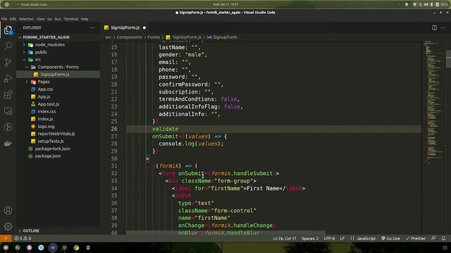The width and height of the screenshot is (451, 253).
Task: Open the Run and Debug icon
Action: pyautogui.click(x=8, y=78)
